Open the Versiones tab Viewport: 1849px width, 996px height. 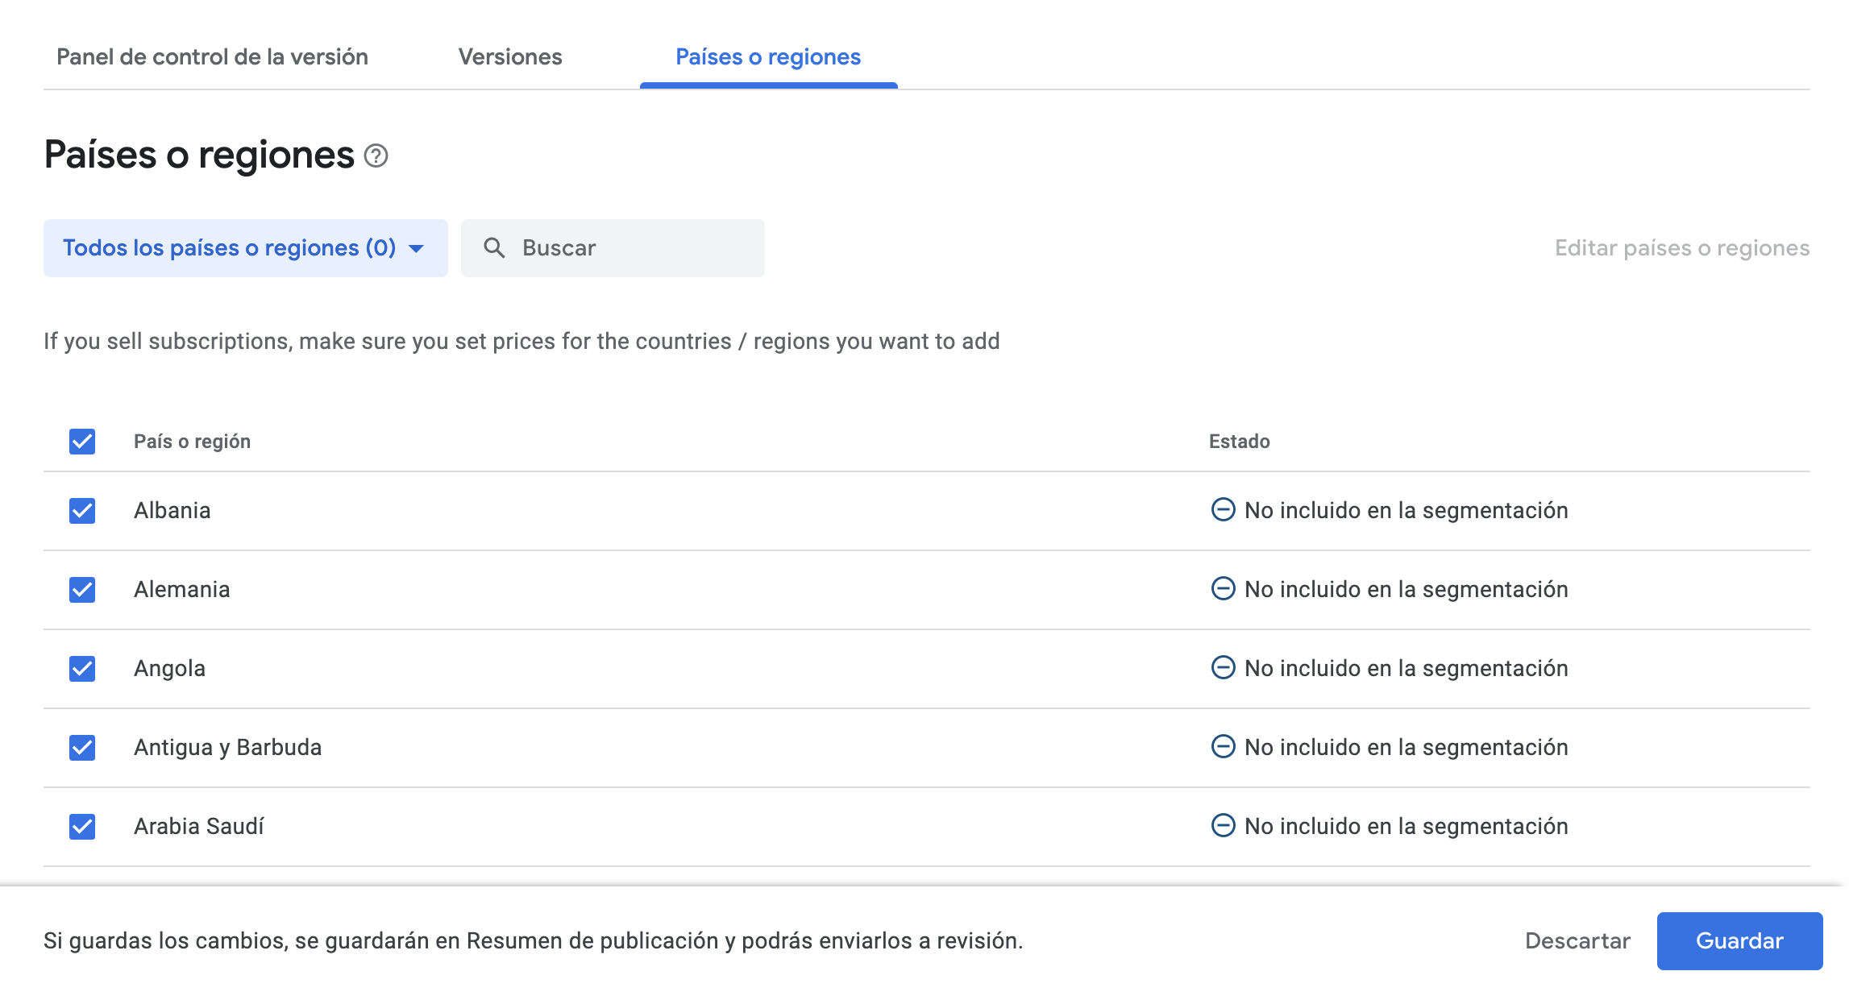(510, 57)
